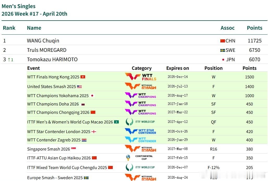Click the USA flag after United States Smash
Image resolution: width=268 pixels, height=181 pixels.
(x=79, y=87)
